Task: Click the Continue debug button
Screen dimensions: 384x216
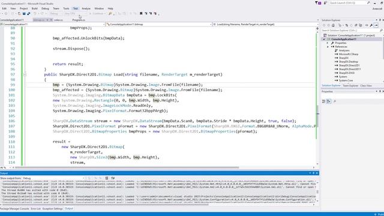Action: [97, 13]
